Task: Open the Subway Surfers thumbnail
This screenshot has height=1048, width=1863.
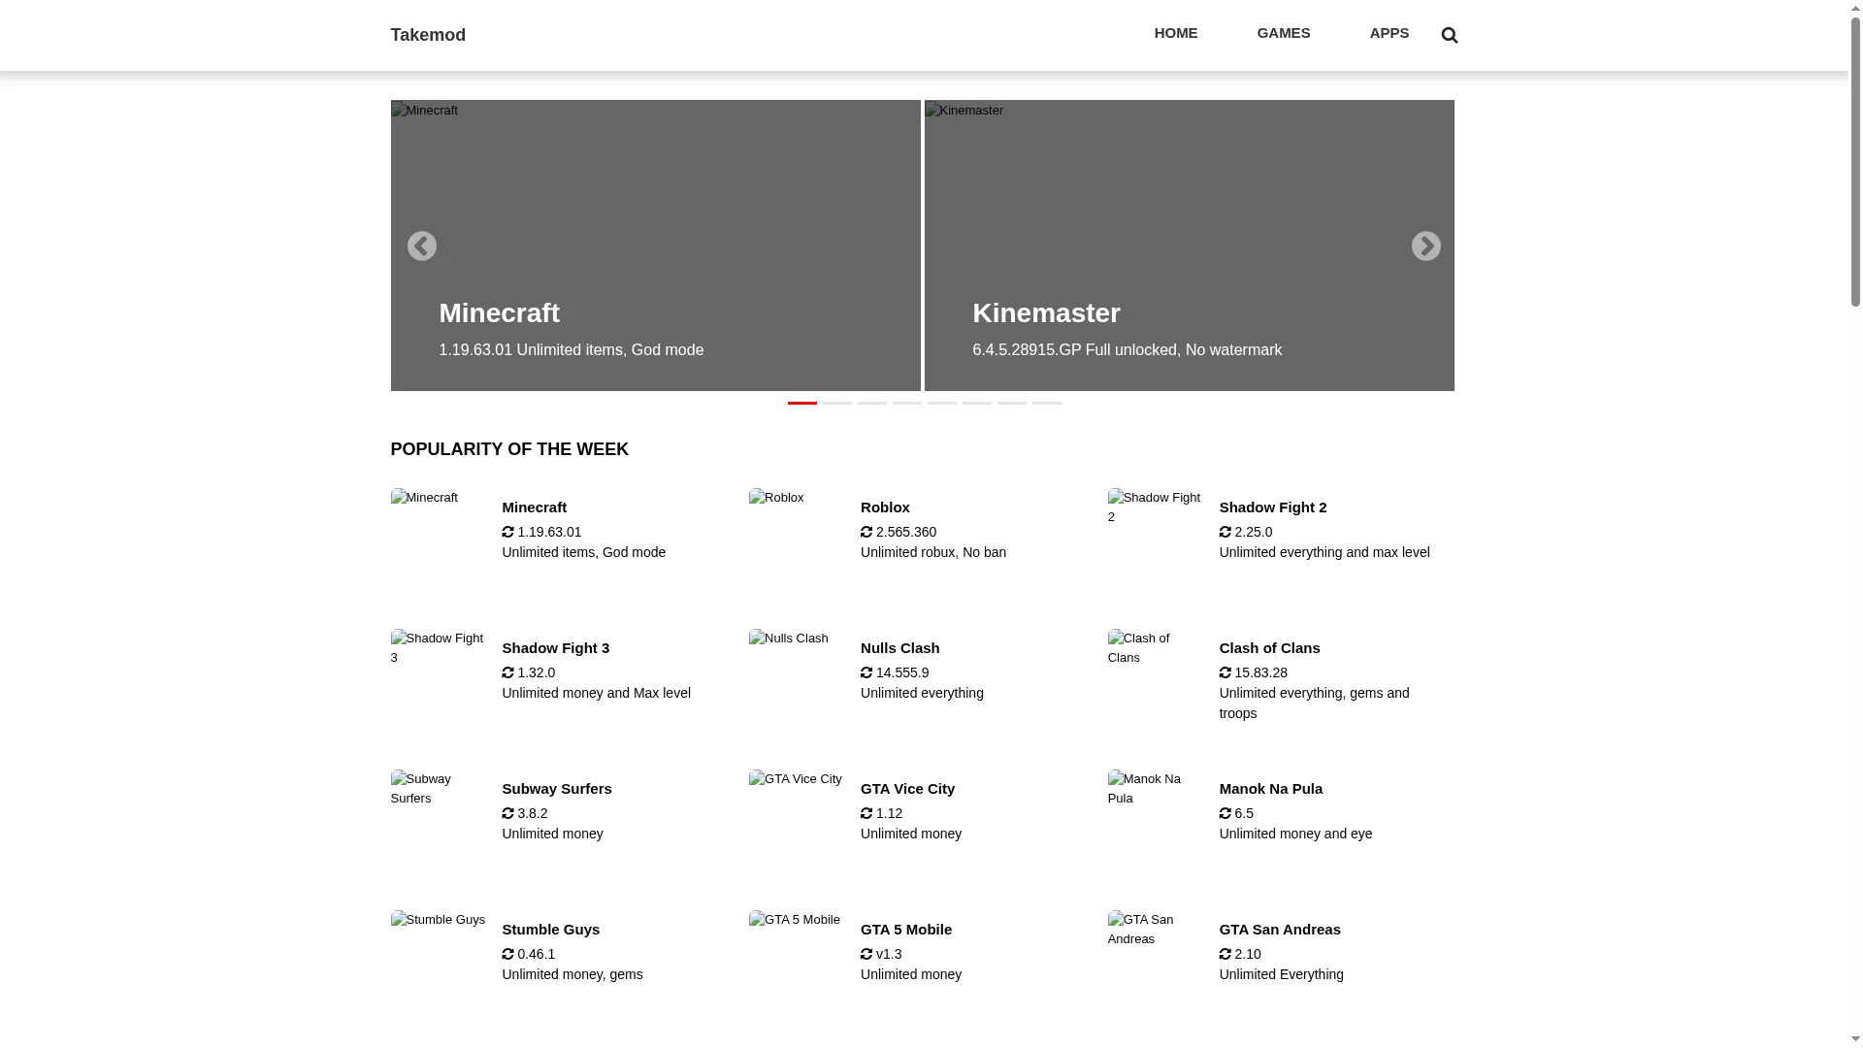Action: coord(440,818)
